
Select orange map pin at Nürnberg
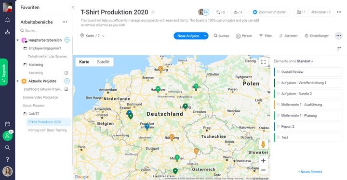tap(172, 137)
